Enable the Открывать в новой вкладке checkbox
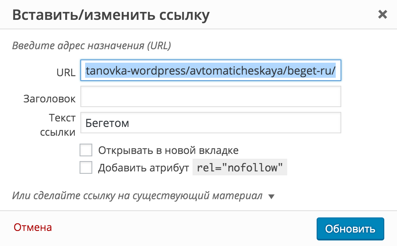 (x=86, y=150)
